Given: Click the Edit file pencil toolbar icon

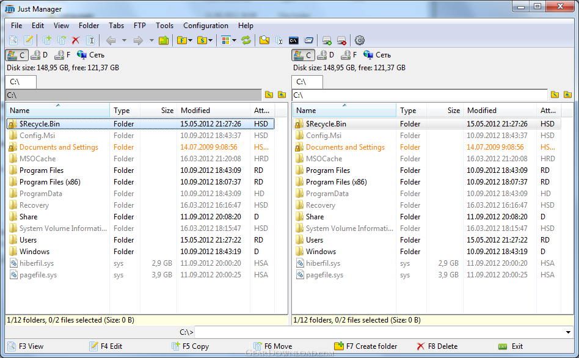Looking at the screenshot, I should coord(29,40).
